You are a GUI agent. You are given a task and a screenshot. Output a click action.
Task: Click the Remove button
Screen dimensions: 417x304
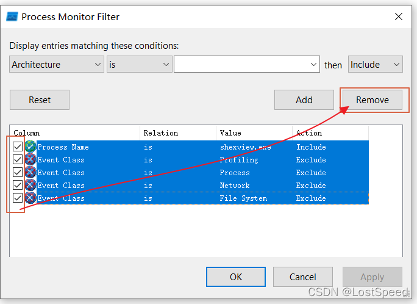[372, 100]
